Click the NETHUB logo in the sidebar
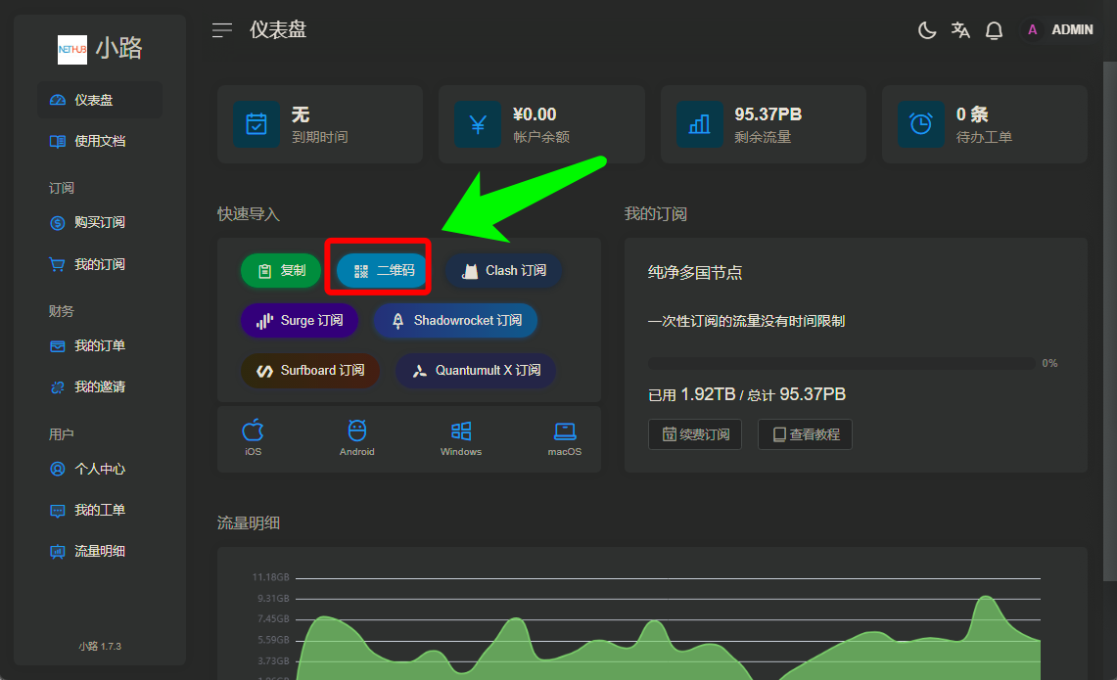 (x=72, y=50)
